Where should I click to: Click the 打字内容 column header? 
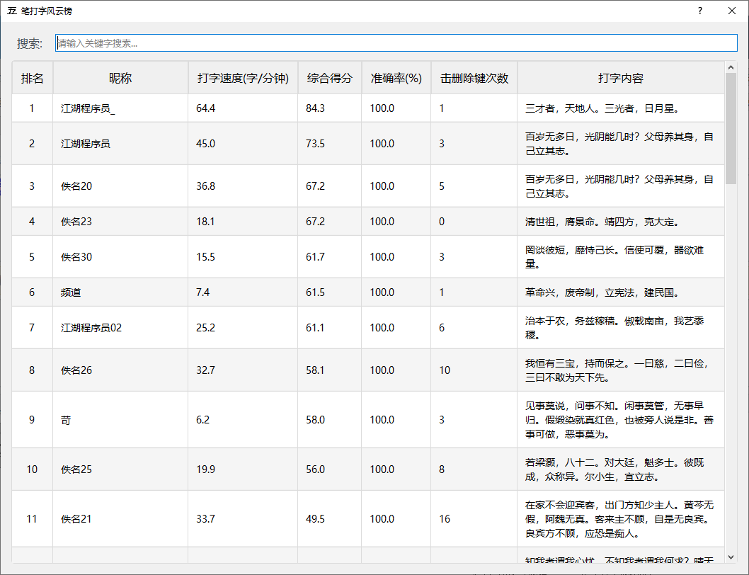[x=620, y=78]
